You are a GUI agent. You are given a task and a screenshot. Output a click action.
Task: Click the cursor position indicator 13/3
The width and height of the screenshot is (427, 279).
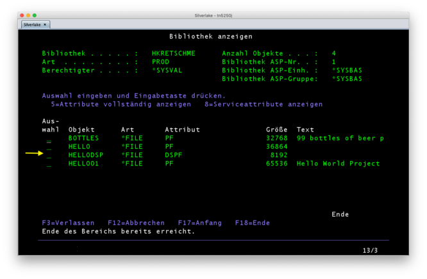point(370,250)
